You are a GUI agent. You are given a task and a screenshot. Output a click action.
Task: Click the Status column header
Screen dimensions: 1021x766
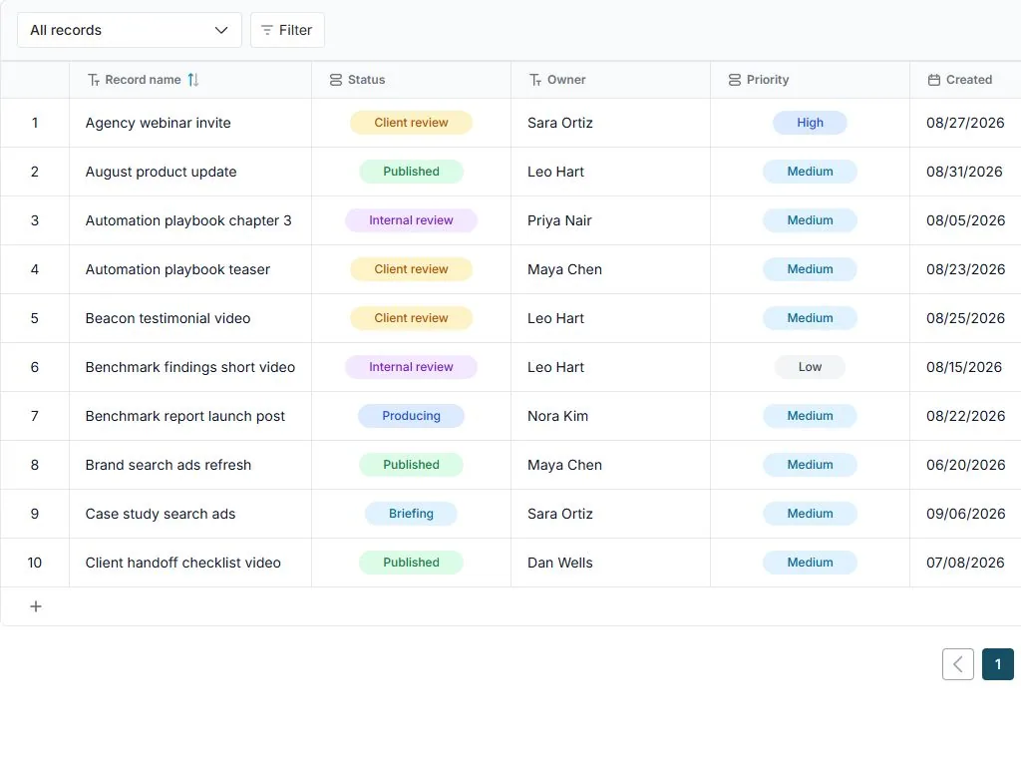(x=411, y=80)
